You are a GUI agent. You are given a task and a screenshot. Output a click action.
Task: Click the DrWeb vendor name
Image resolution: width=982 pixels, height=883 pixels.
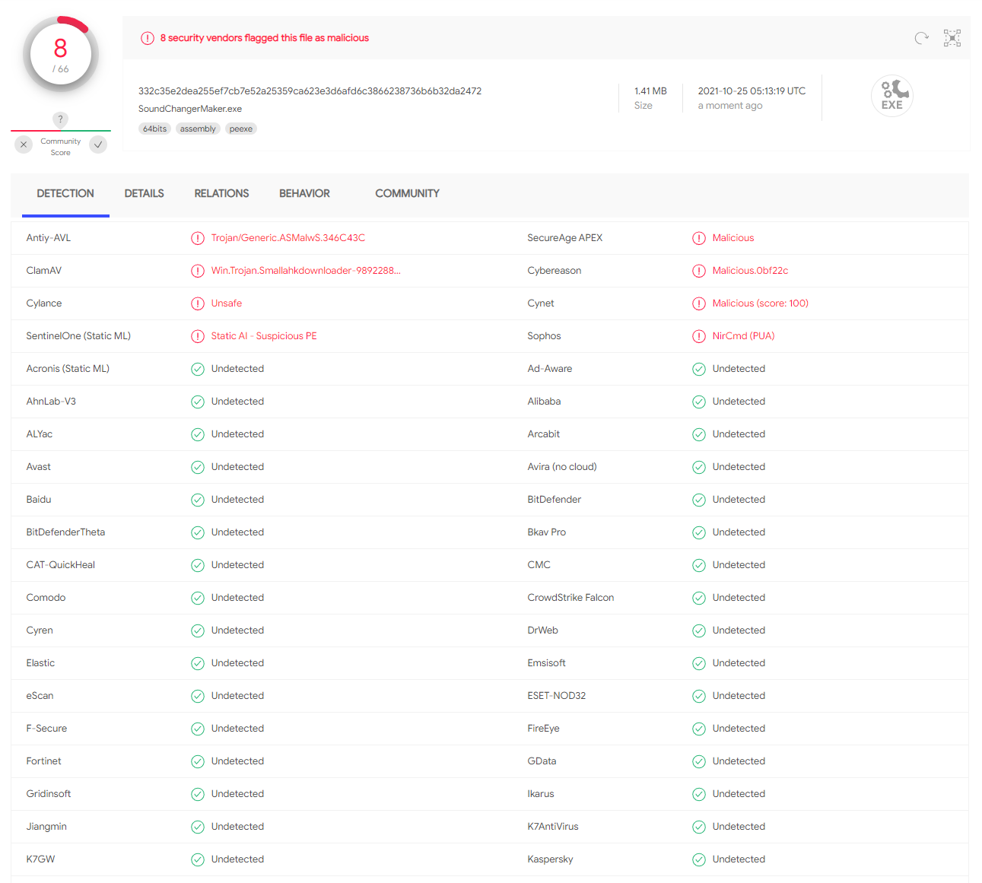pyautogui.click(x=543, y=630)
